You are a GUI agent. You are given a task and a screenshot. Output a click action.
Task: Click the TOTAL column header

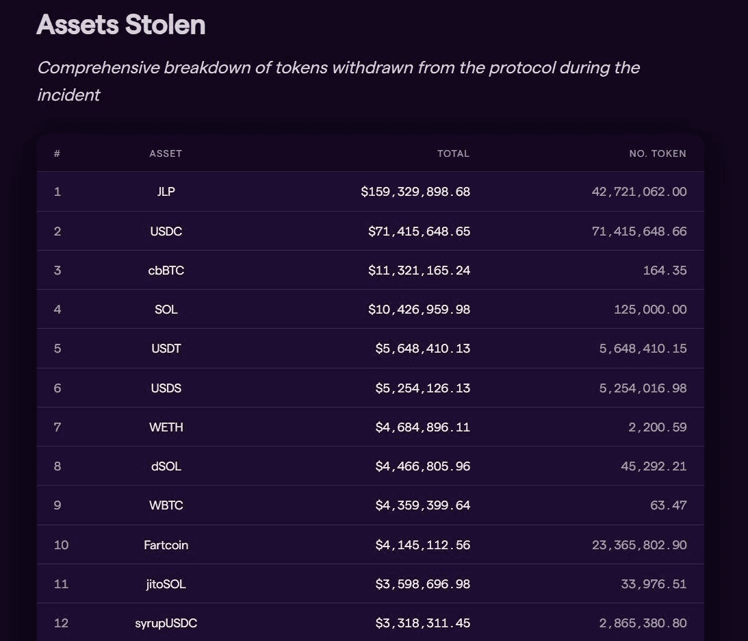click(453, 153)
